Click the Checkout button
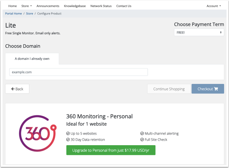 click(x=208, y=89)
